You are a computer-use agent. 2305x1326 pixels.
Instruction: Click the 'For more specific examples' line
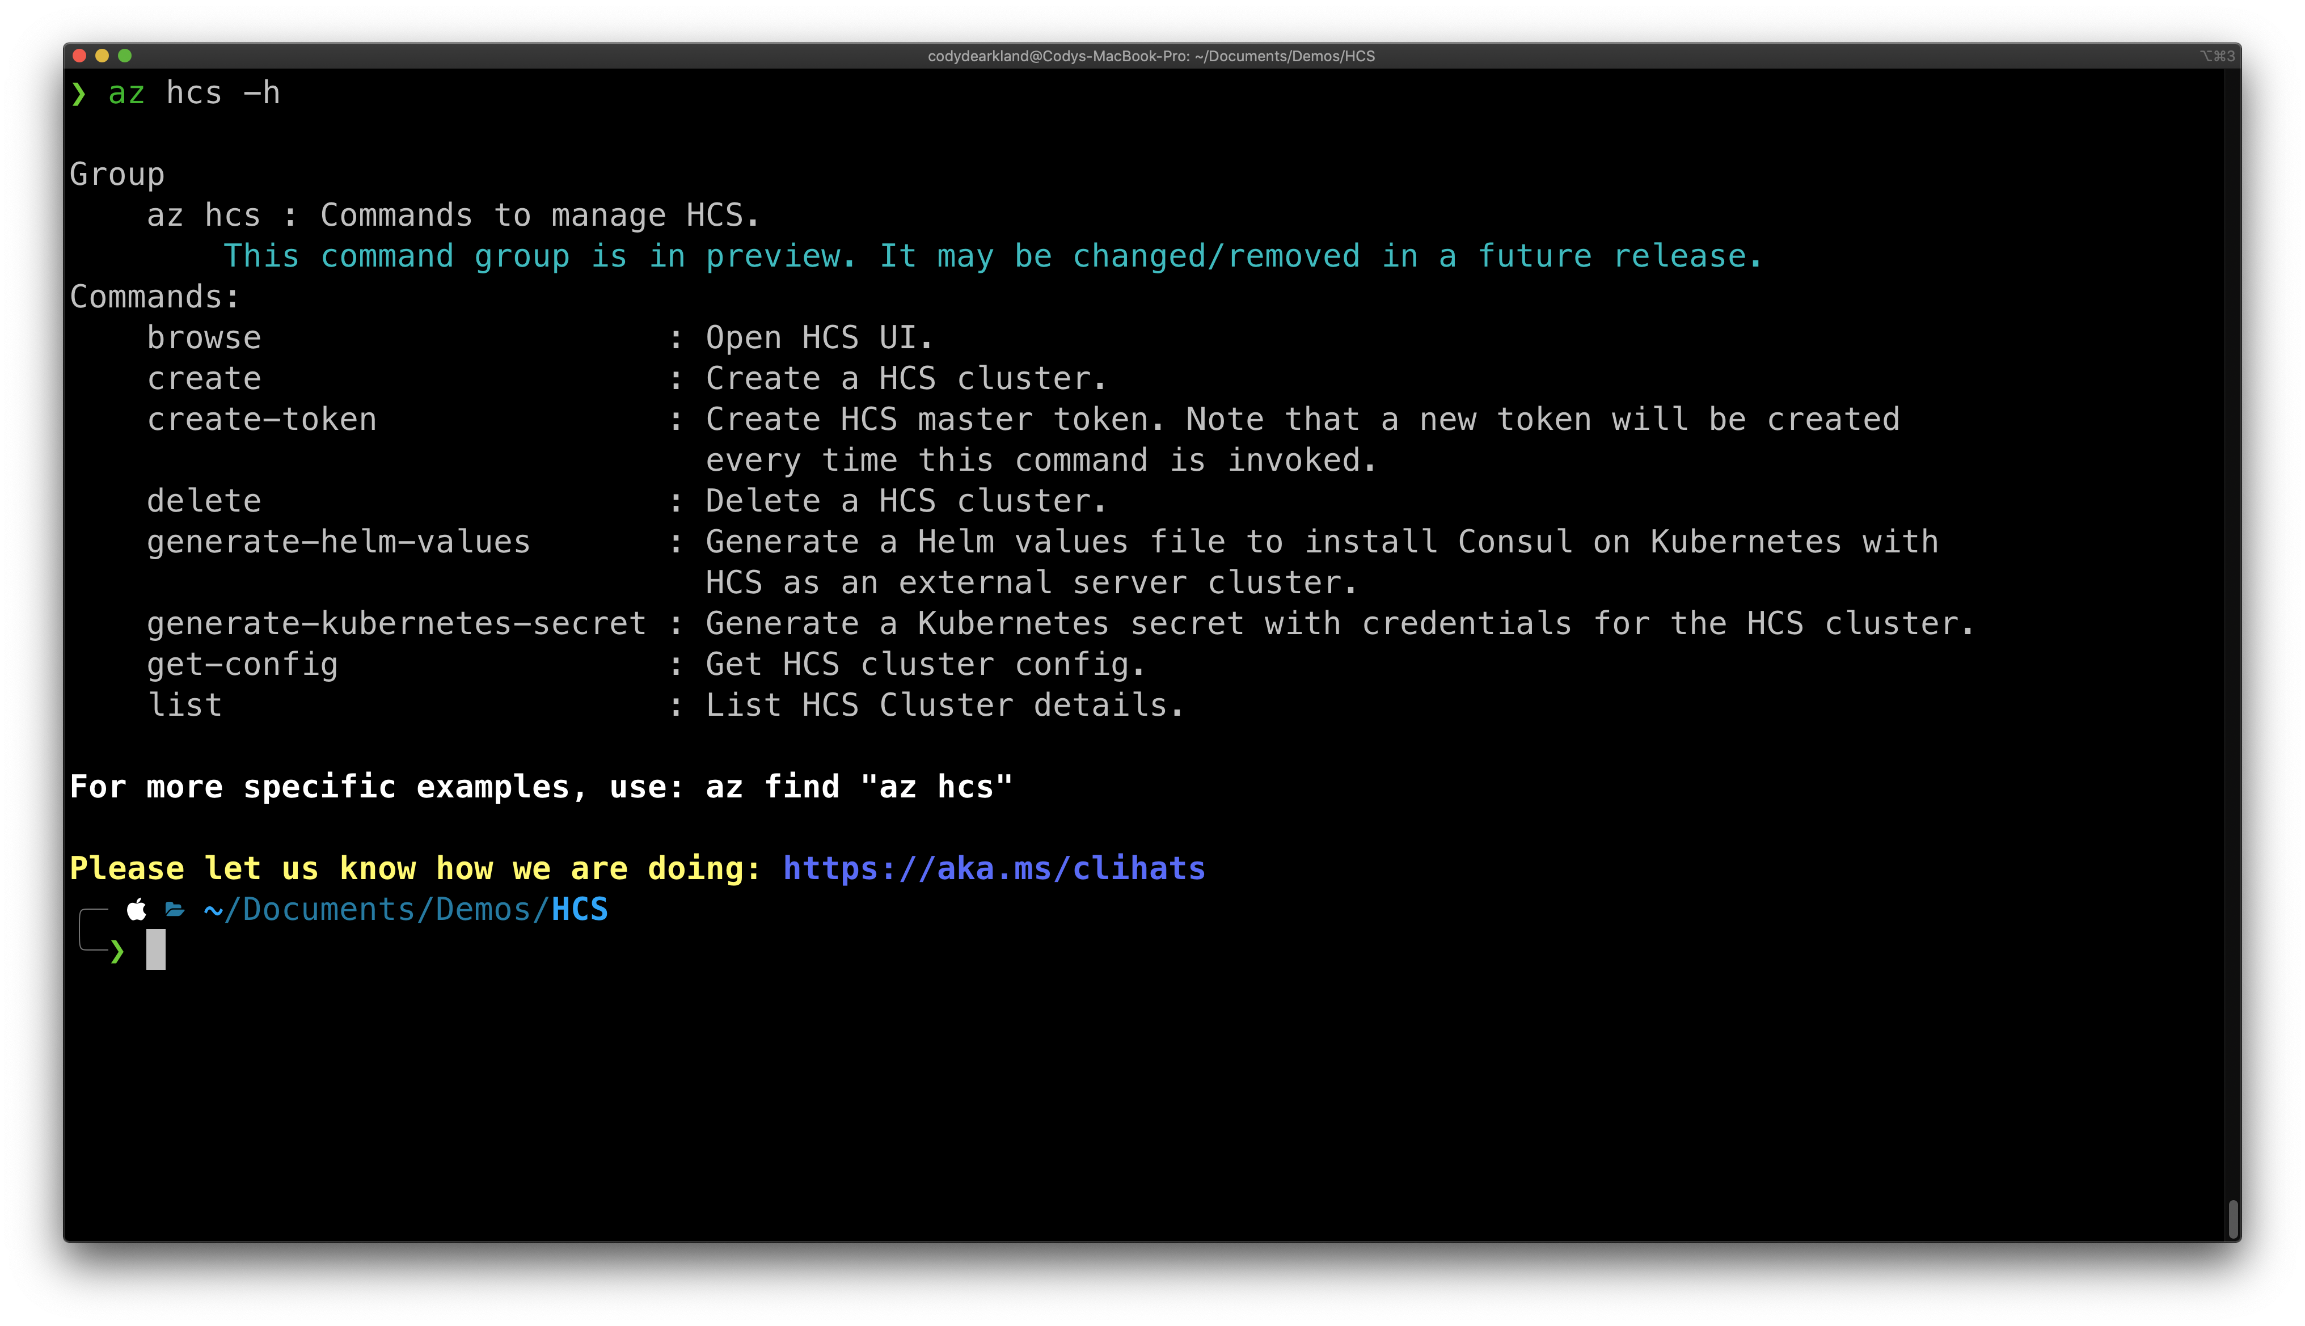point(541,787)
